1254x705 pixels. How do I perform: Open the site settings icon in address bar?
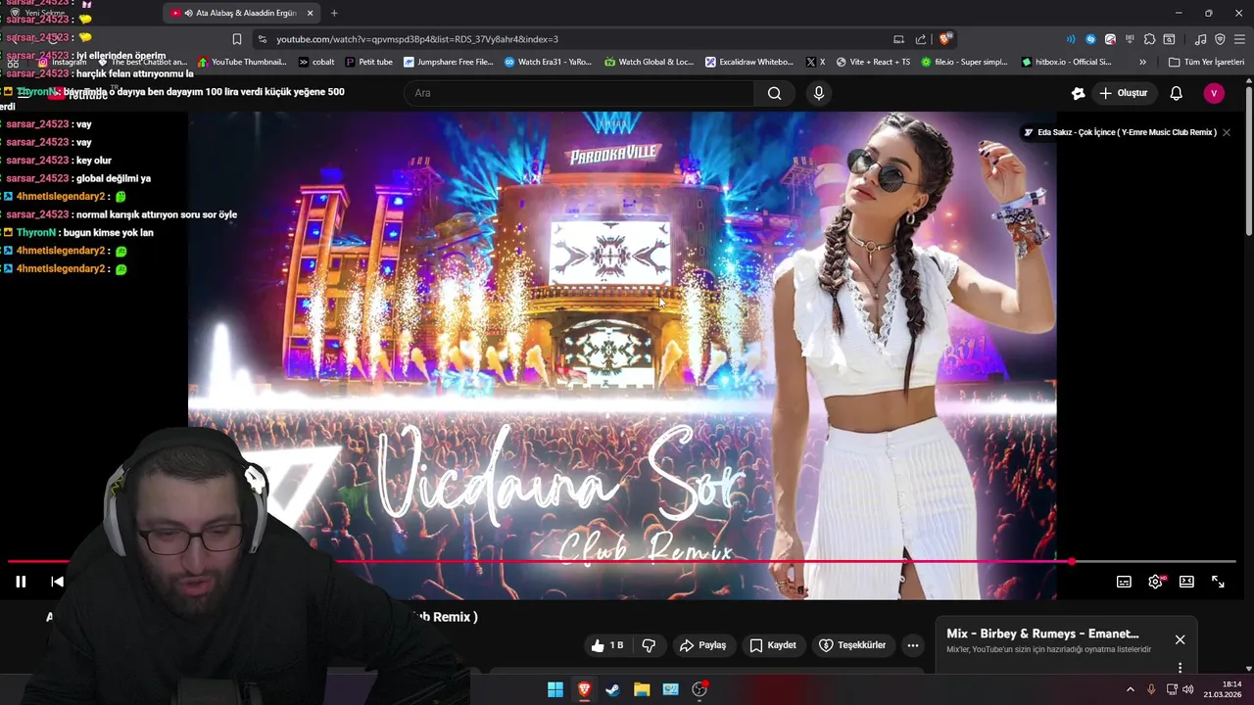(x=262, y=39)
